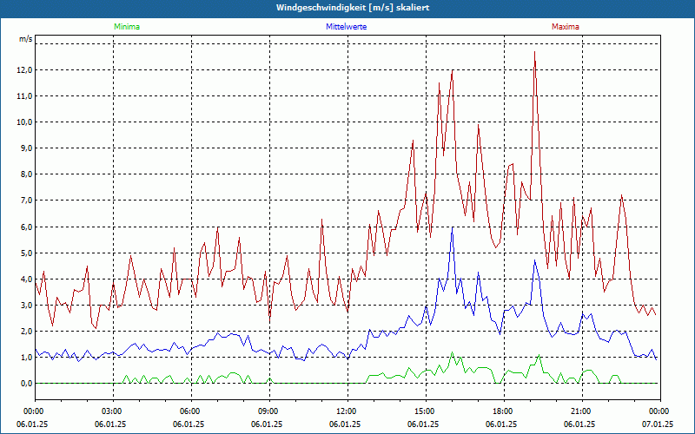The image size is (695, 434).
Task: Click the "12,0" y-axis value
Action: (x=25, y=70)
